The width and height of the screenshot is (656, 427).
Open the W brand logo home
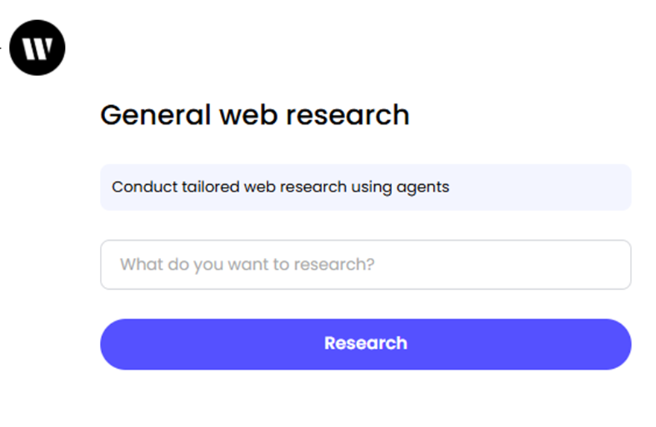click(37, 48)
